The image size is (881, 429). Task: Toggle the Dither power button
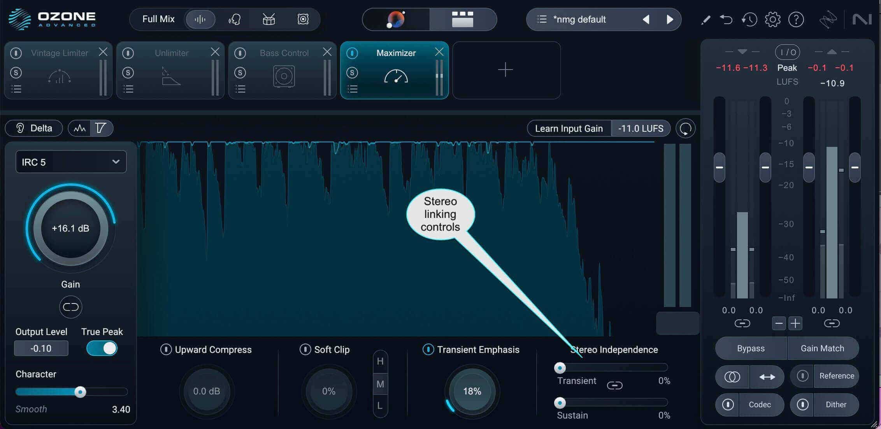[x=802, y=405]
